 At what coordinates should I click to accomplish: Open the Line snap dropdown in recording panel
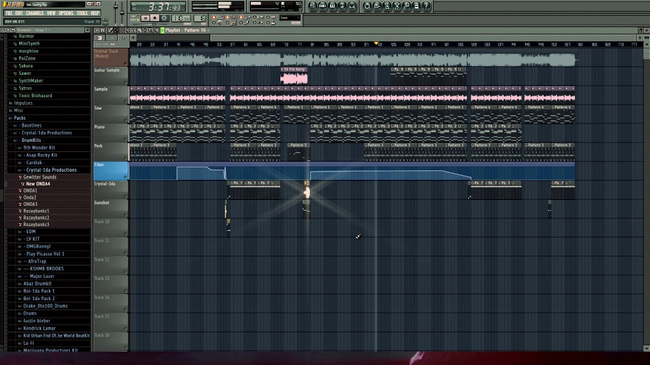coord(290,18)
